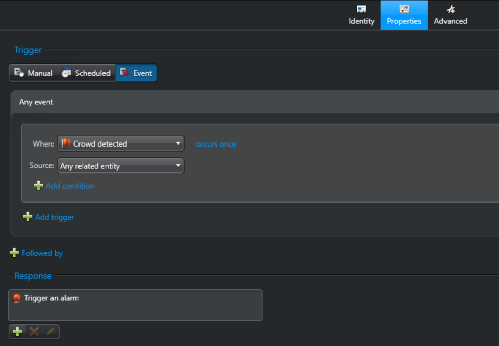
Task: Click the delete response X icon
Action: click(34, 332)
